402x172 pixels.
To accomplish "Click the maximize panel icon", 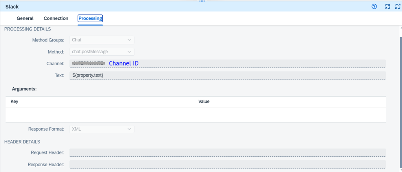I will tap(397, 6).
